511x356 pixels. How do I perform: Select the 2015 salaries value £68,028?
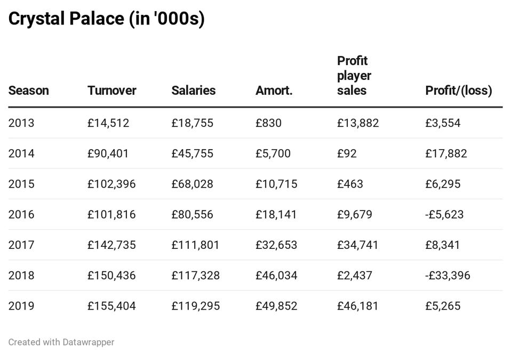192,184
